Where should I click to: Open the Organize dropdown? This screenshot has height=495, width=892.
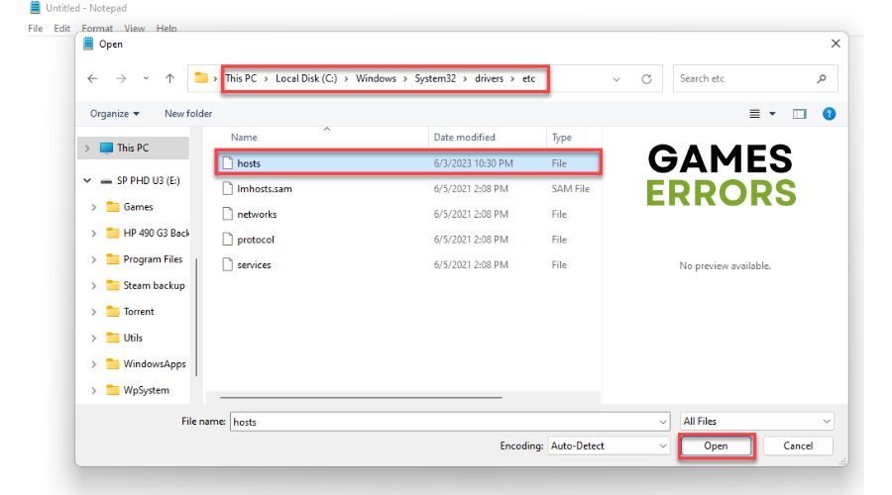114,114
